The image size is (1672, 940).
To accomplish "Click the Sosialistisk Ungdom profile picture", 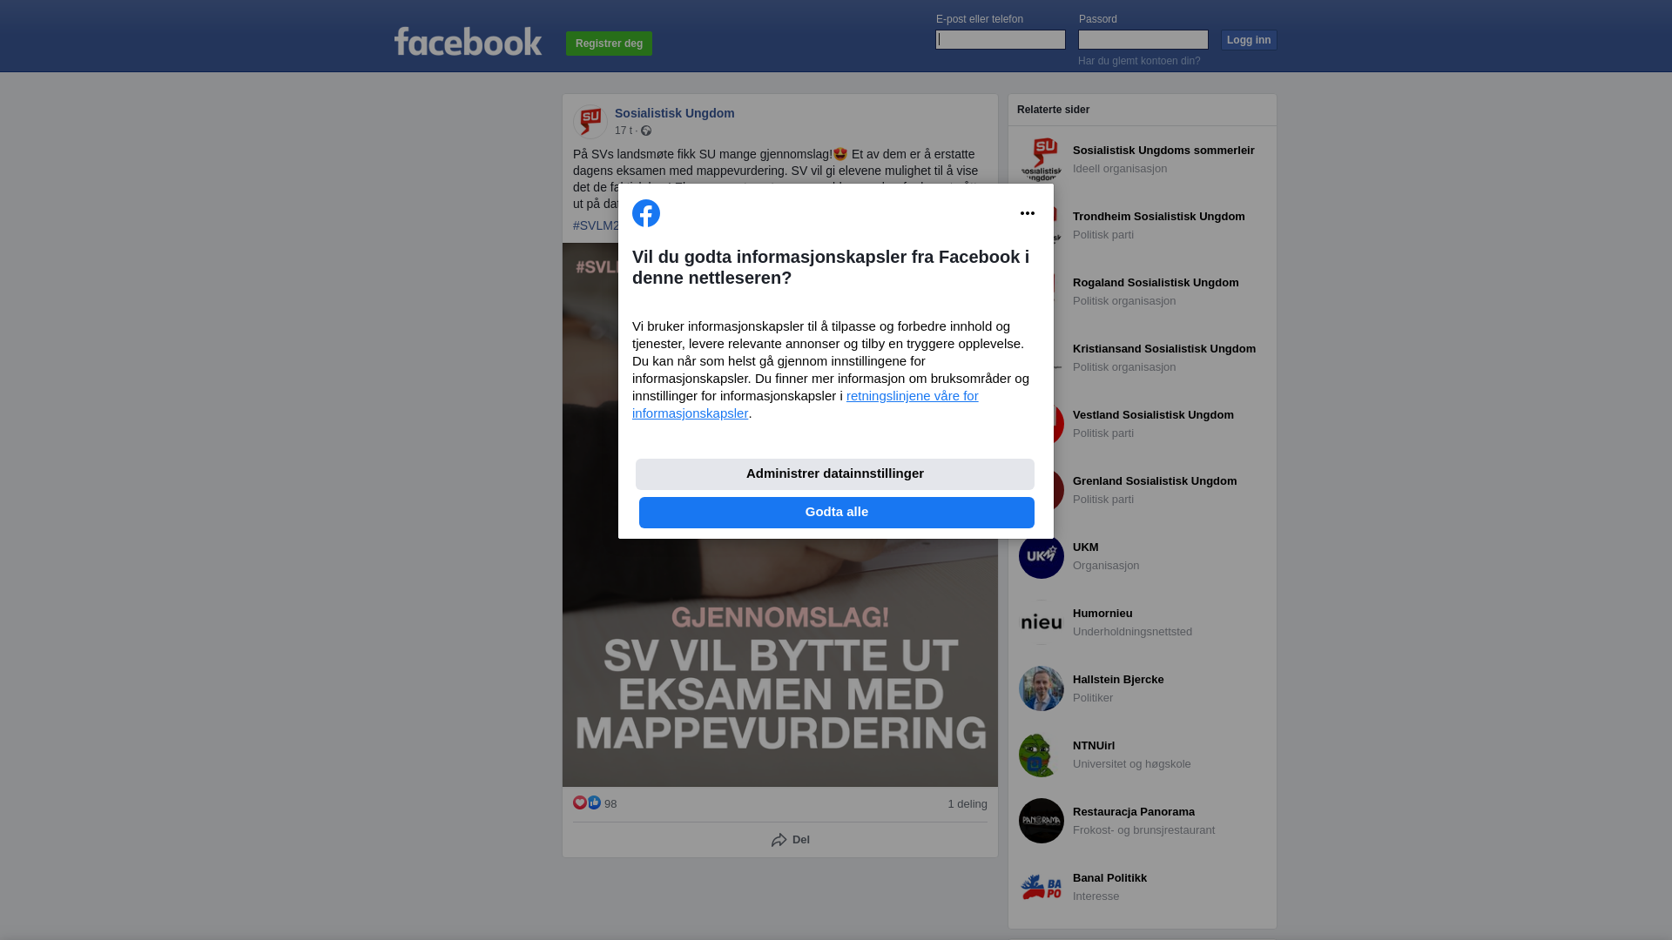I will 590,121.
